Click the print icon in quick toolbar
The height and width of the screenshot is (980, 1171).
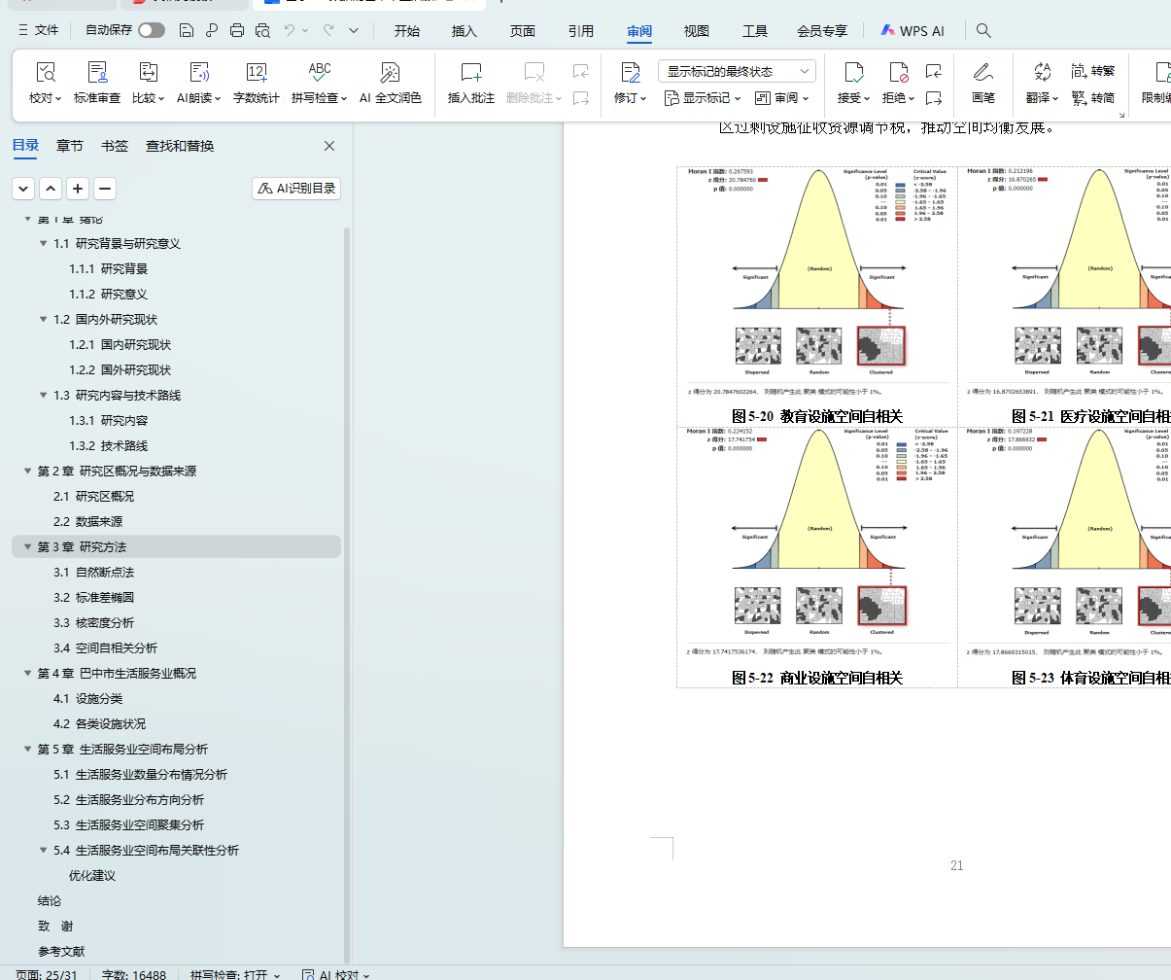237,31
